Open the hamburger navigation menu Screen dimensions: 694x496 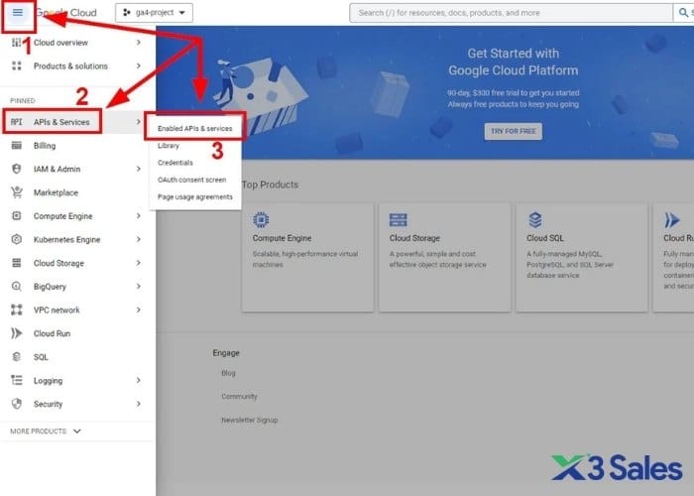point(18,12)
